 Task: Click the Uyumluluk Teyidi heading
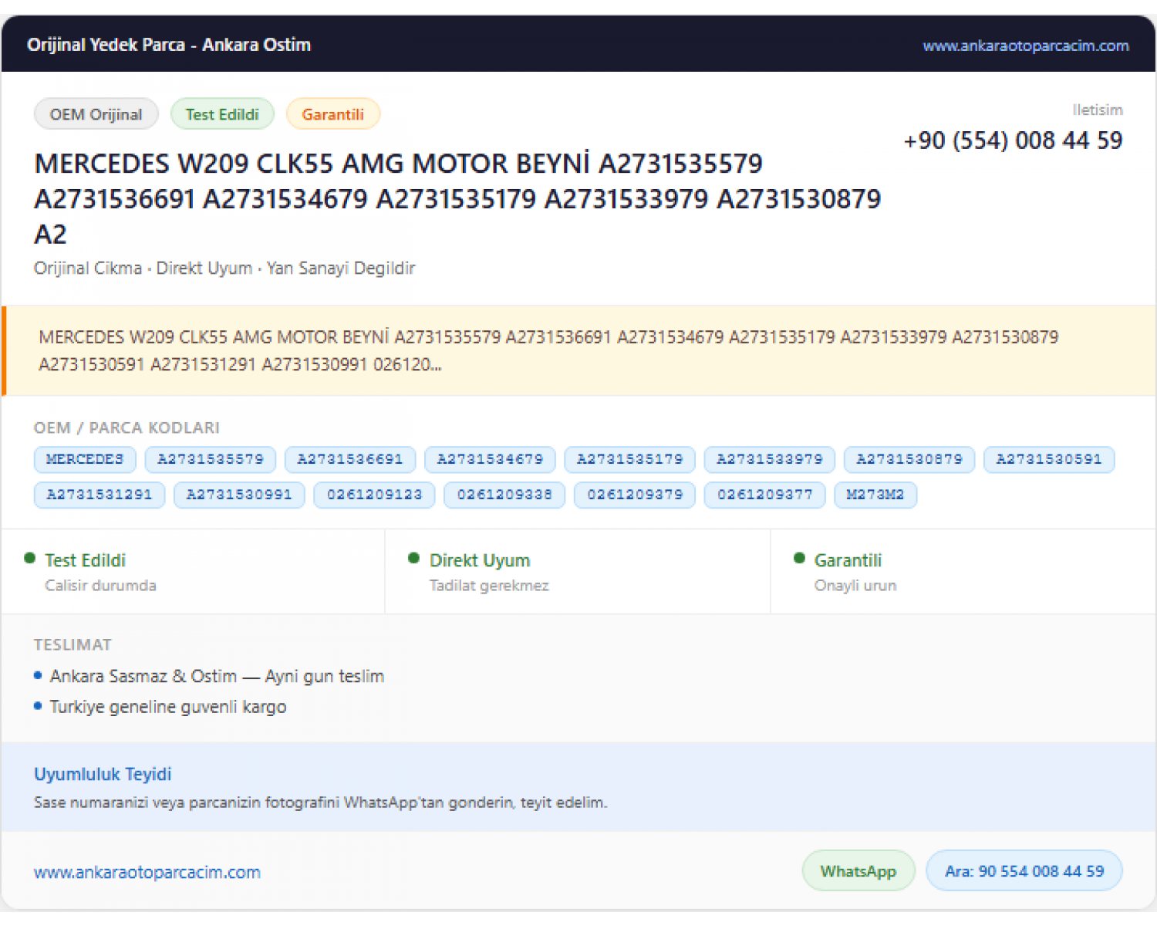(103, 774)
